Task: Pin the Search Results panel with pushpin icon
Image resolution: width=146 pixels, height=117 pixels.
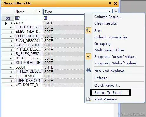Action: point(110,4)
